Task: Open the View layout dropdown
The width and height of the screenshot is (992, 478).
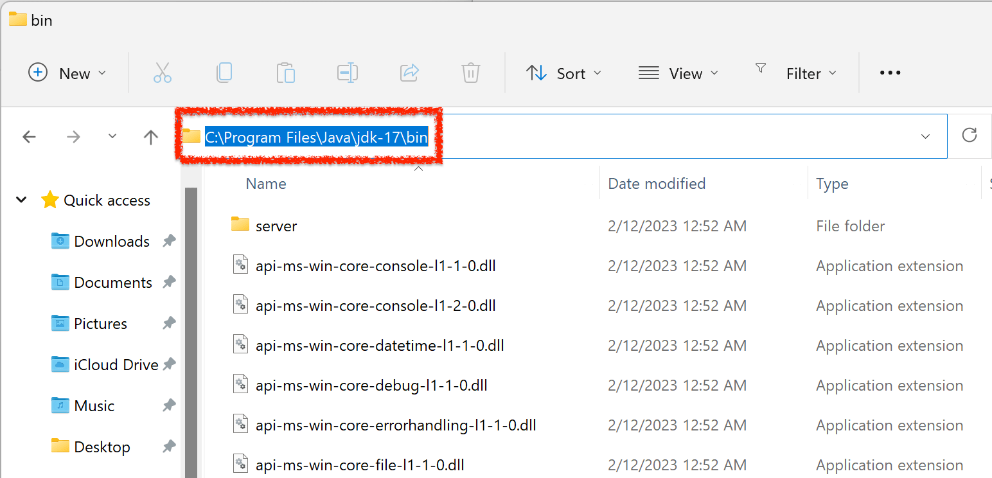Action: (x=678, y=73)
